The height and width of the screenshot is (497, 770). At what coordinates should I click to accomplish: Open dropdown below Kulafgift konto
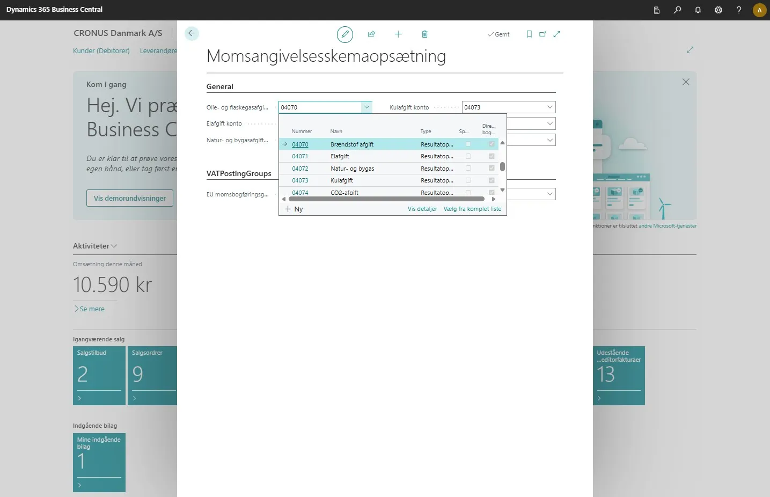(x=550, y=124)
